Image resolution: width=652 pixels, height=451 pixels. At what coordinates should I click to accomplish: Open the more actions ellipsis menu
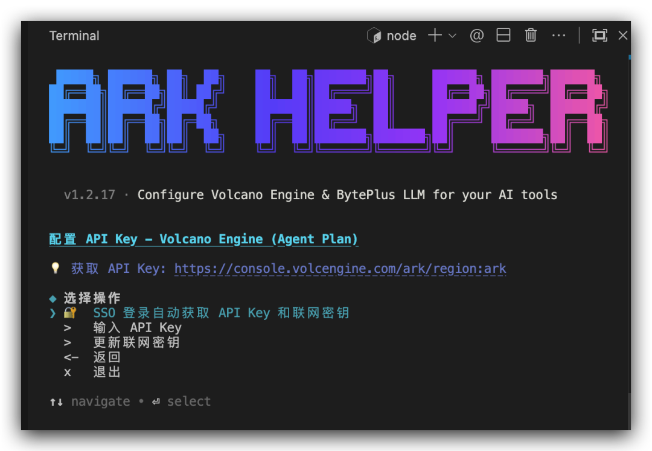(558, 36)
